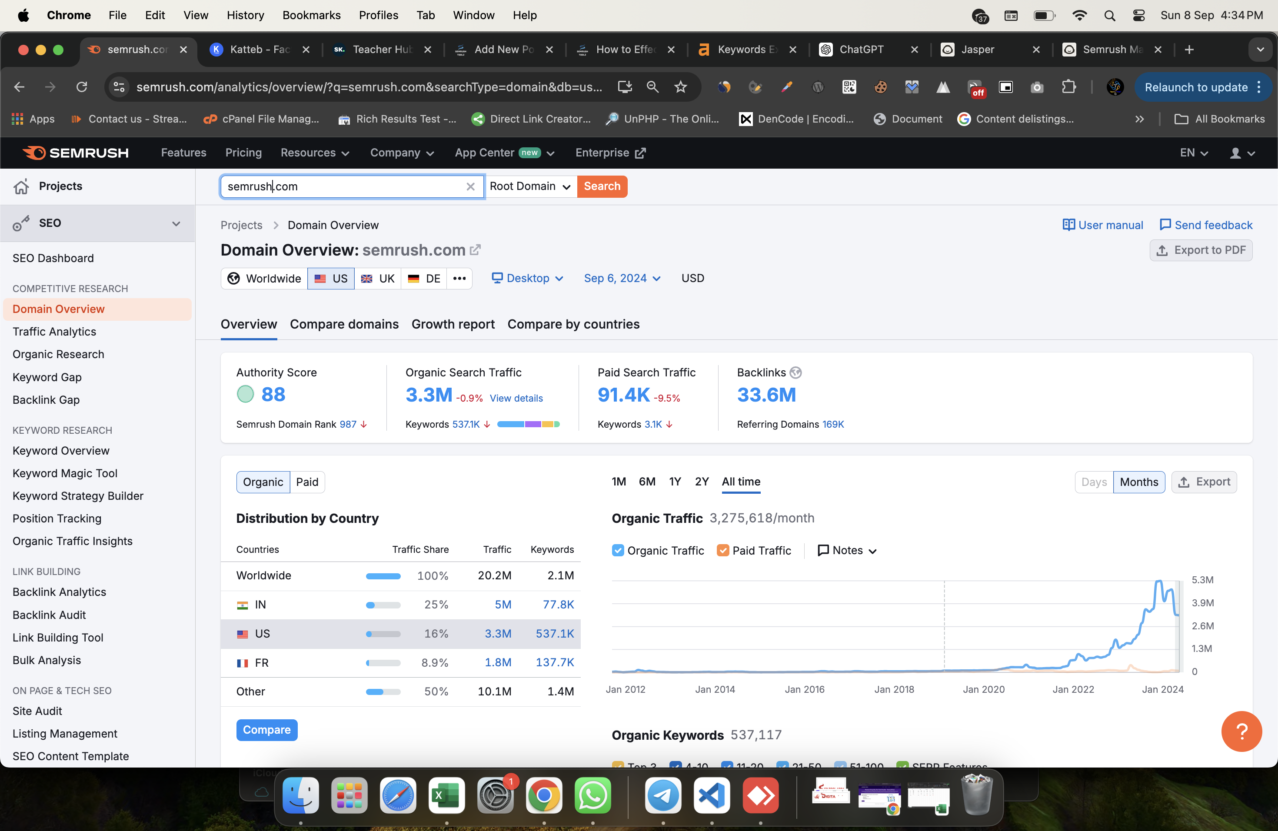Select the UK database button

coord(377,279)
